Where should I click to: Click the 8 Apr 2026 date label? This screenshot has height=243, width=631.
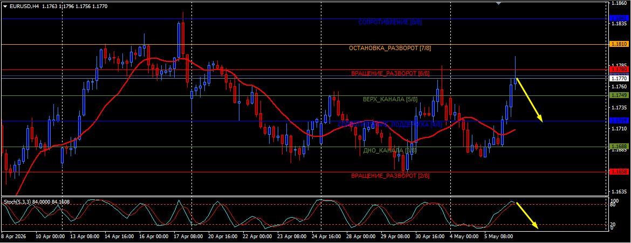[13, 237]
